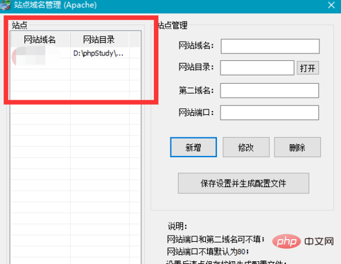This screenshot has height=264, width=341.
Task: Click the 网站域名 input field
Action: coord(270,46)
